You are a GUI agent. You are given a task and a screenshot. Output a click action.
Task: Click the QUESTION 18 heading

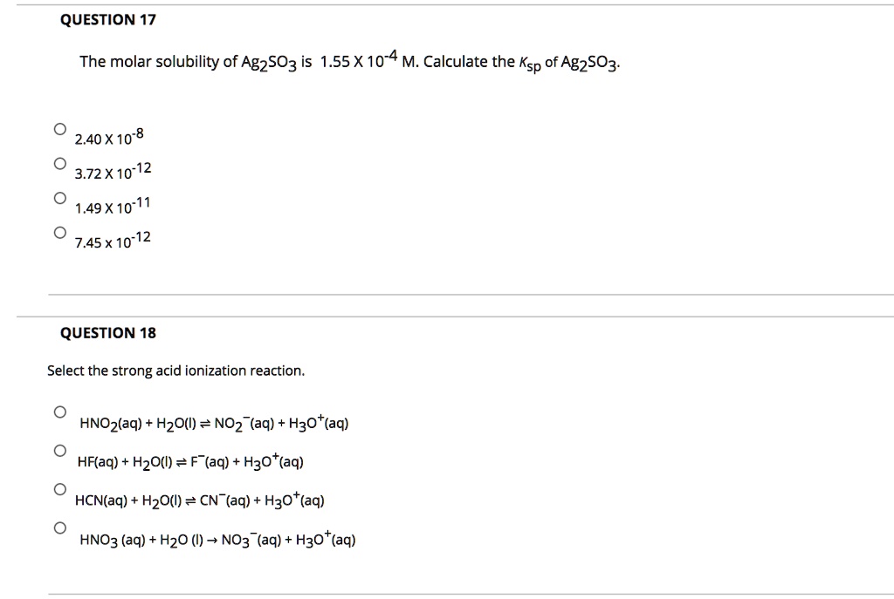(108, 332)
